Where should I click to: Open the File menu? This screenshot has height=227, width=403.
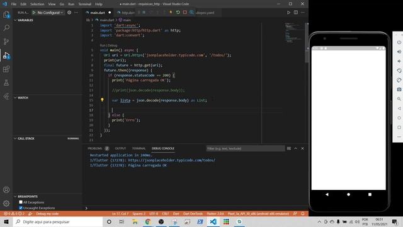[14, 4]
